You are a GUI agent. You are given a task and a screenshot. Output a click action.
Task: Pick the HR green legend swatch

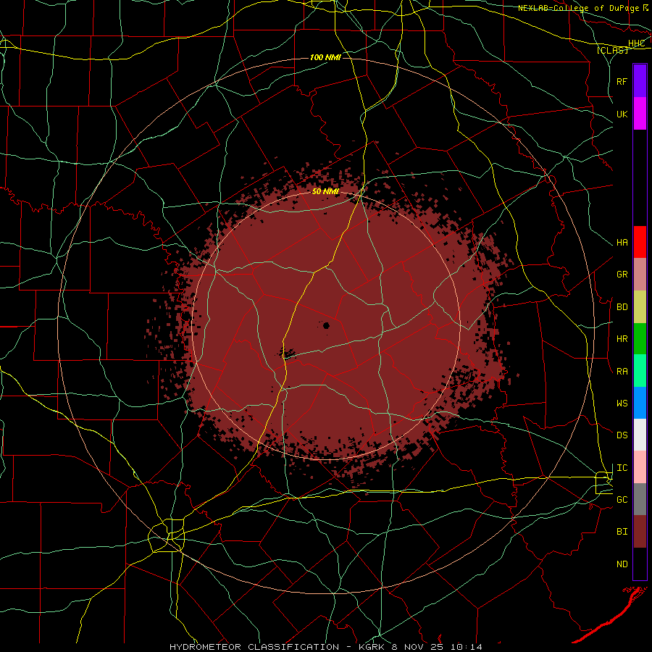640,338
